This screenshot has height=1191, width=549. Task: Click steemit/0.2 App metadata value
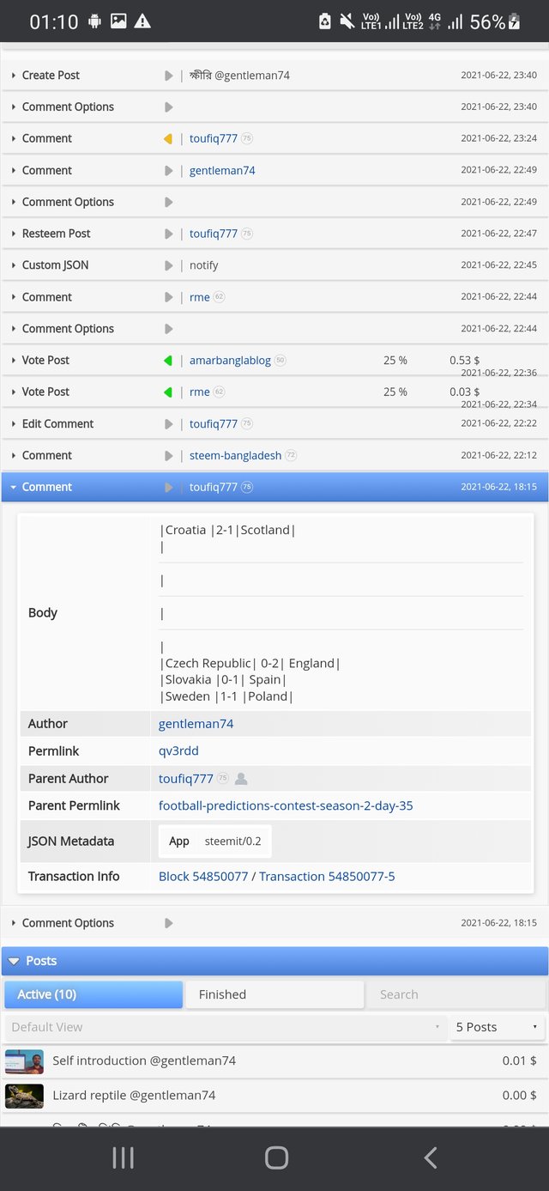(232, 842)
